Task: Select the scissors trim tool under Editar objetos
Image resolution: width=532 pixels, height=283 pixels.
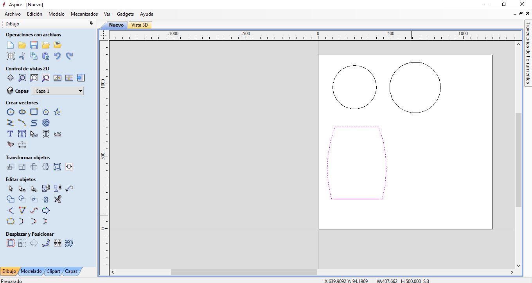Action: tap(58, 199)
